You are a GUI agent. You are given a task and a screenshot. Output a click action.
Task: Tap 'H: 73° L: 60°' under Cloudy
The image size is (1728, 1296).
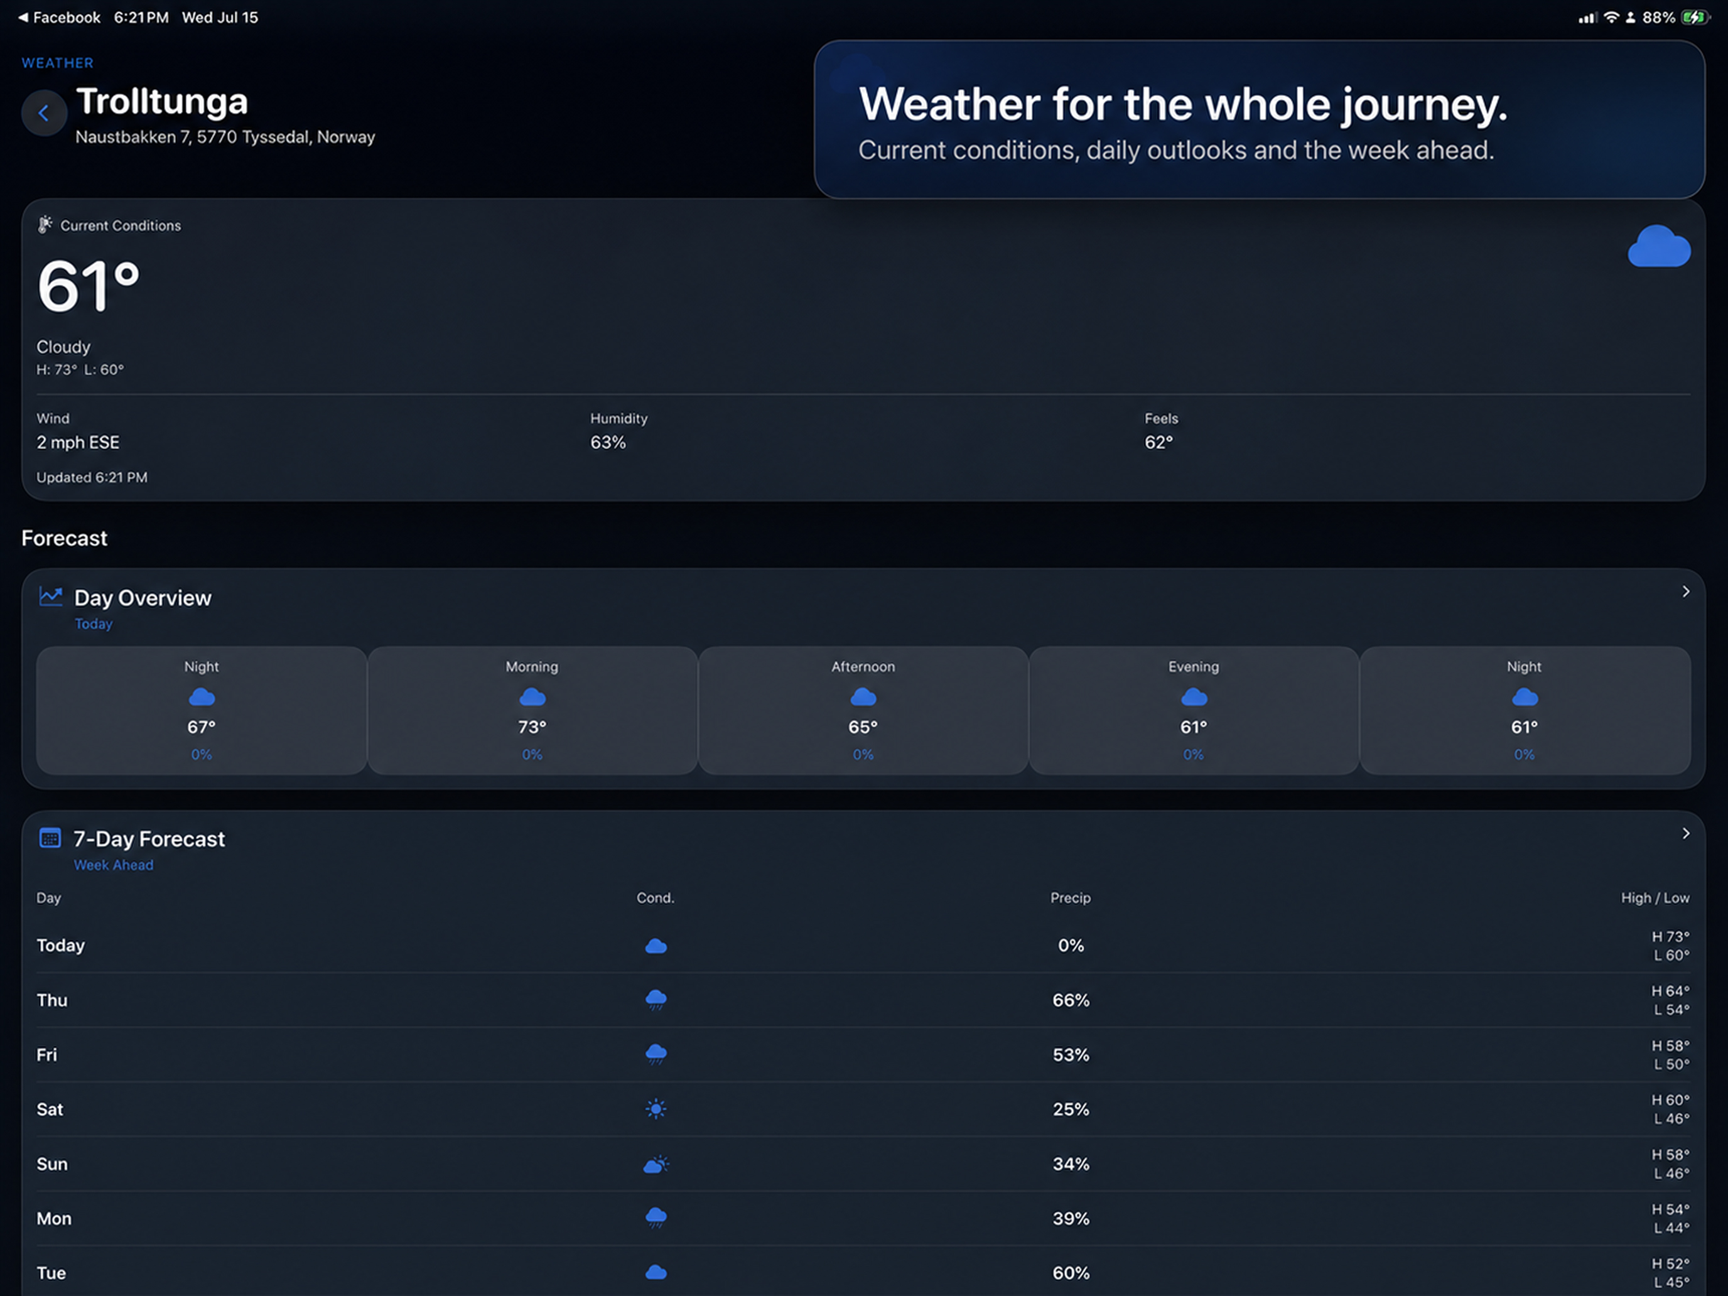click(x=80, y=369)
